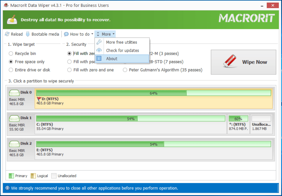Screen dimensions: 282x196
Task: Click the Bootable media USB icon
Action: coord(28,34)
